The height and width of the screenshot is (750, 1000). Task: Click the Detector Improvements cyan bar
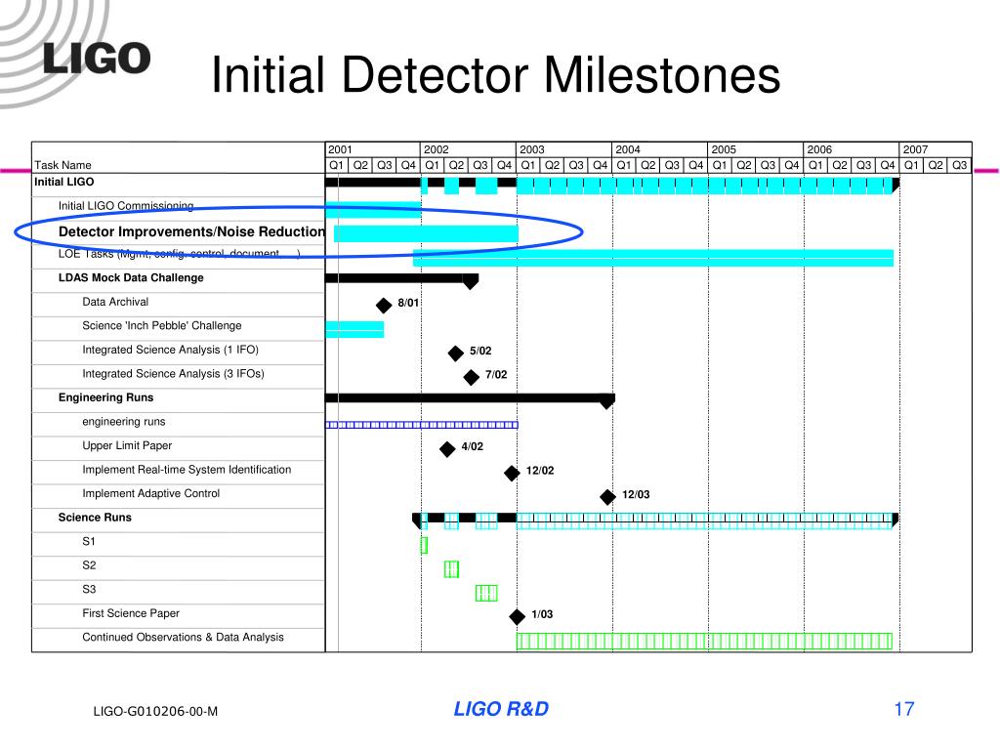click(426, 233)
